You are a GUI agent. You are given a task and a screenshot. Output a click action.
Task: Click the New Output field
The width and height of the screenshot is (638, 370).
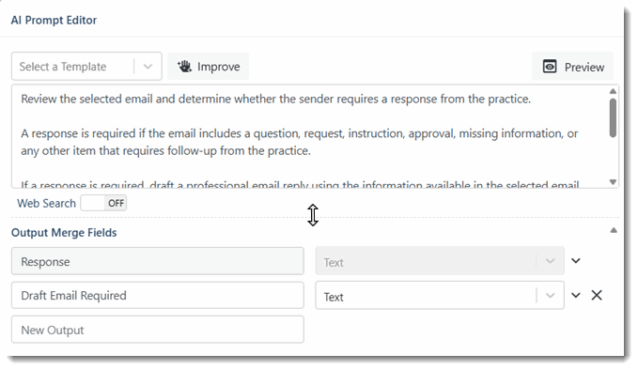(158, 330)
